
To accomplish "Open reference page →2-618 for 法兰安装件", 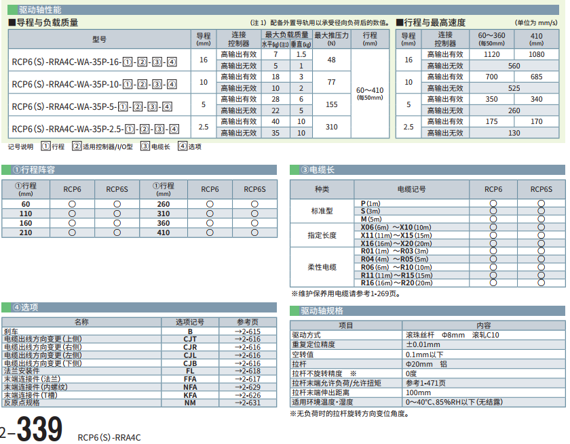I will click(247, 371).
